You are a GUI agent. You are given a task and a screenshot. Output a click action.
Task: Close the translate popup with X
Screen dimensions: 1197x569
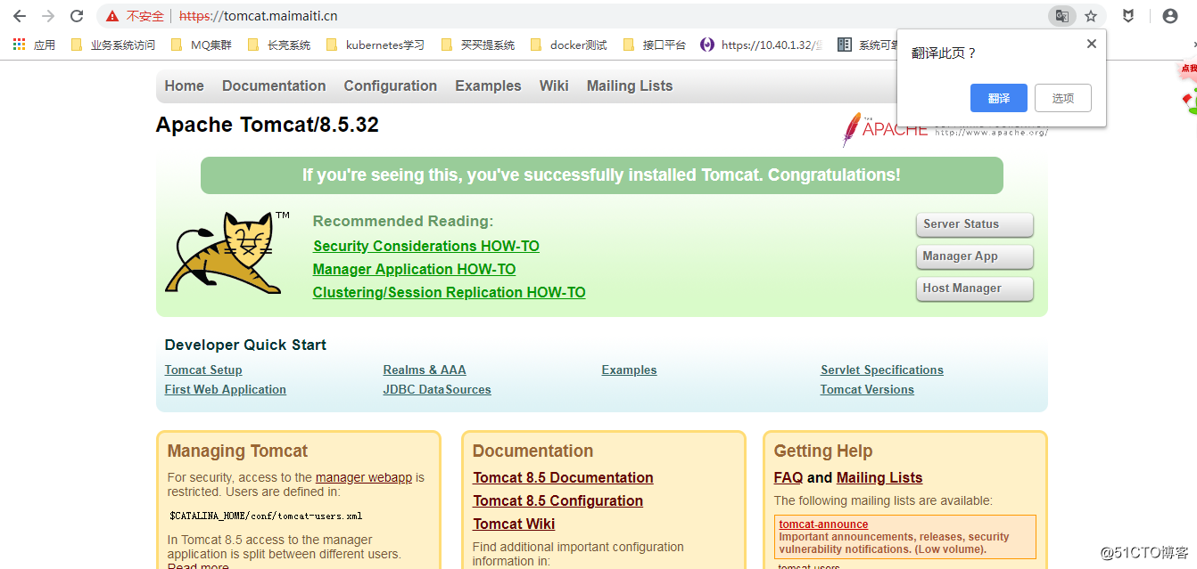(x=1091, y=44)
